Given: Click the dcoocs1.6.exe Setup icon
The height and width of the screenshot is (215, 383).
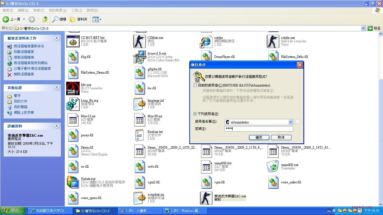Looking at the screenshot, I should click(140, 57).
